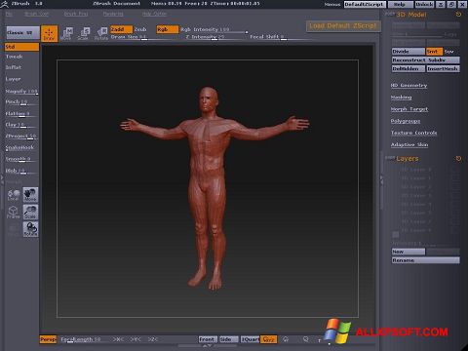
Task: Click the home view icon on bottom bar
Action: 286,339
